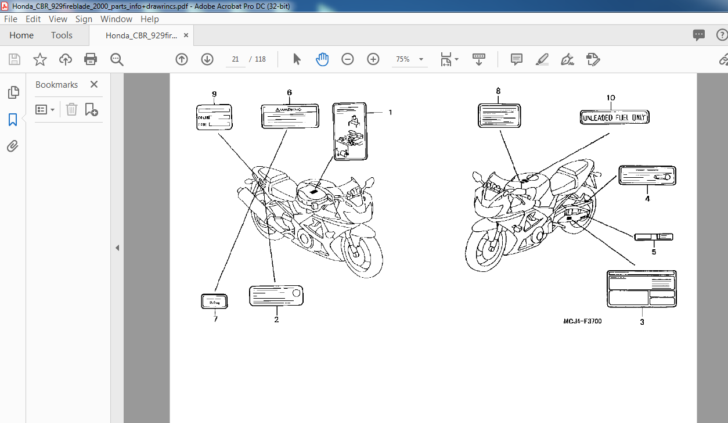The width and height of the screenshot is (728, 423).
Task: Click the Save file icon
Action: pyautogui.click(x=15, y=59)
